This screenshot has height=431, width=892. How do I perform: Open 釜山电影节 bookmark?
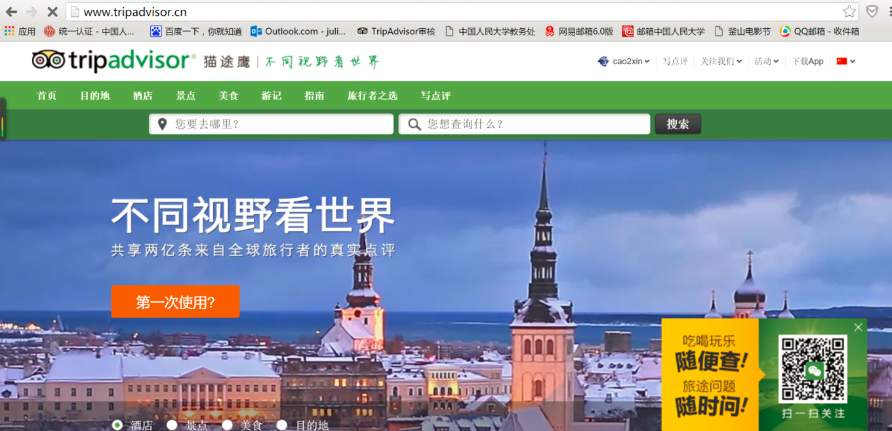pyautogui.click(x=742, y=31)
